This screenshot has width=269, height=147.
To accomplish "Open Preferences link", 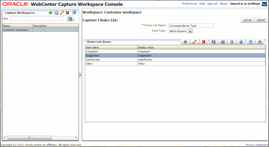I will click(190, 4).
